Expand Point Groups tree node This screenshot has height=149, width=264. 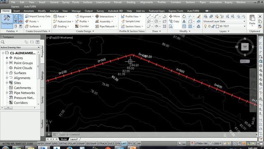tap(7, 63)
